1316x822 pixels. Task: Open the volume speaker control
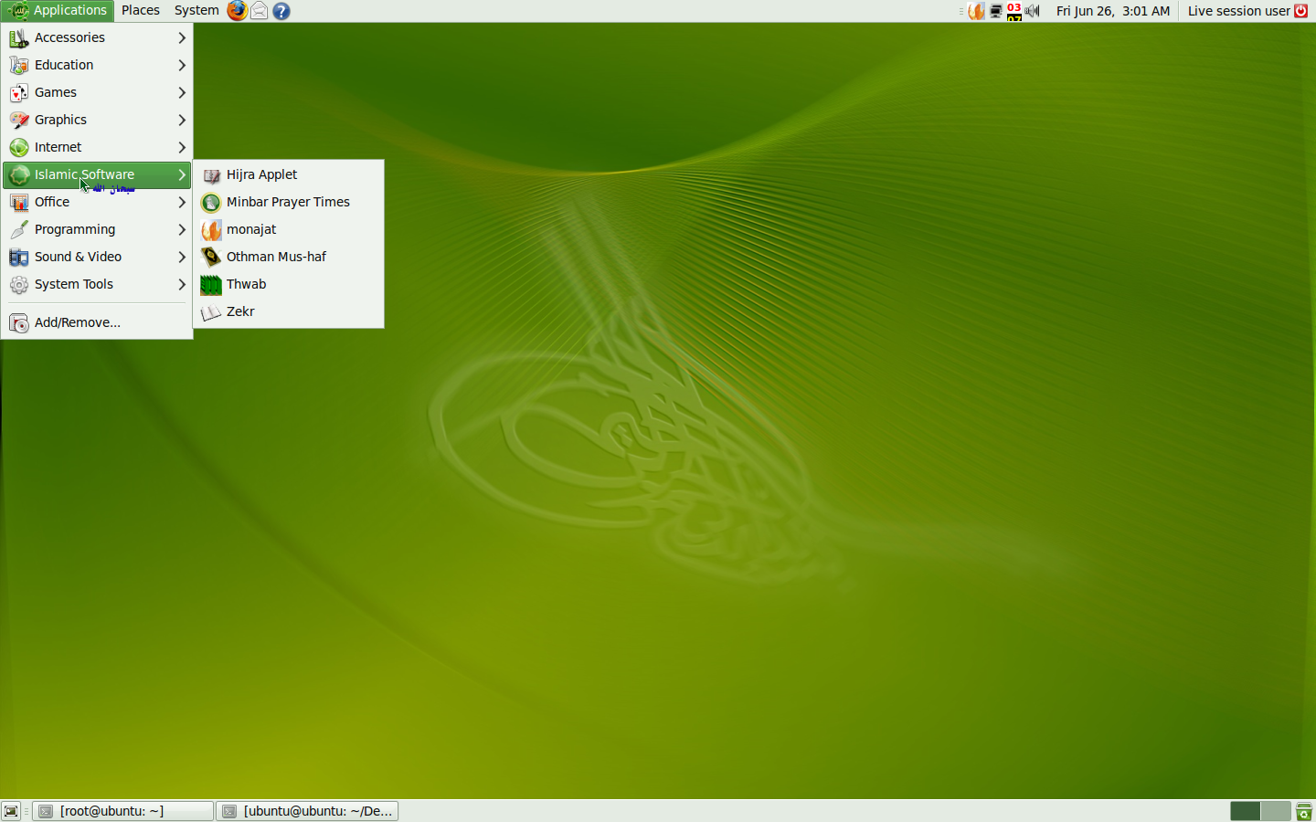coord(1033,11)
